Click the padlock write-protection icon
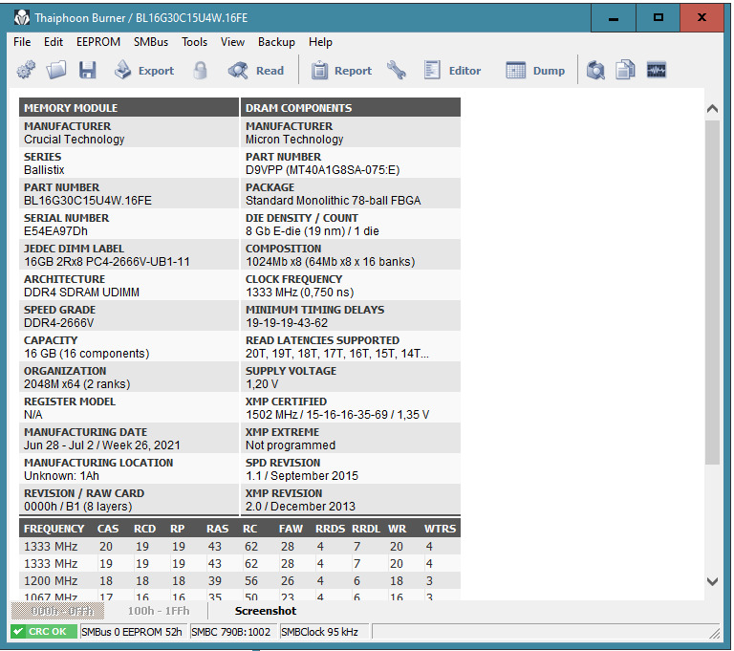The image size is (734, 651). (201, 70)
